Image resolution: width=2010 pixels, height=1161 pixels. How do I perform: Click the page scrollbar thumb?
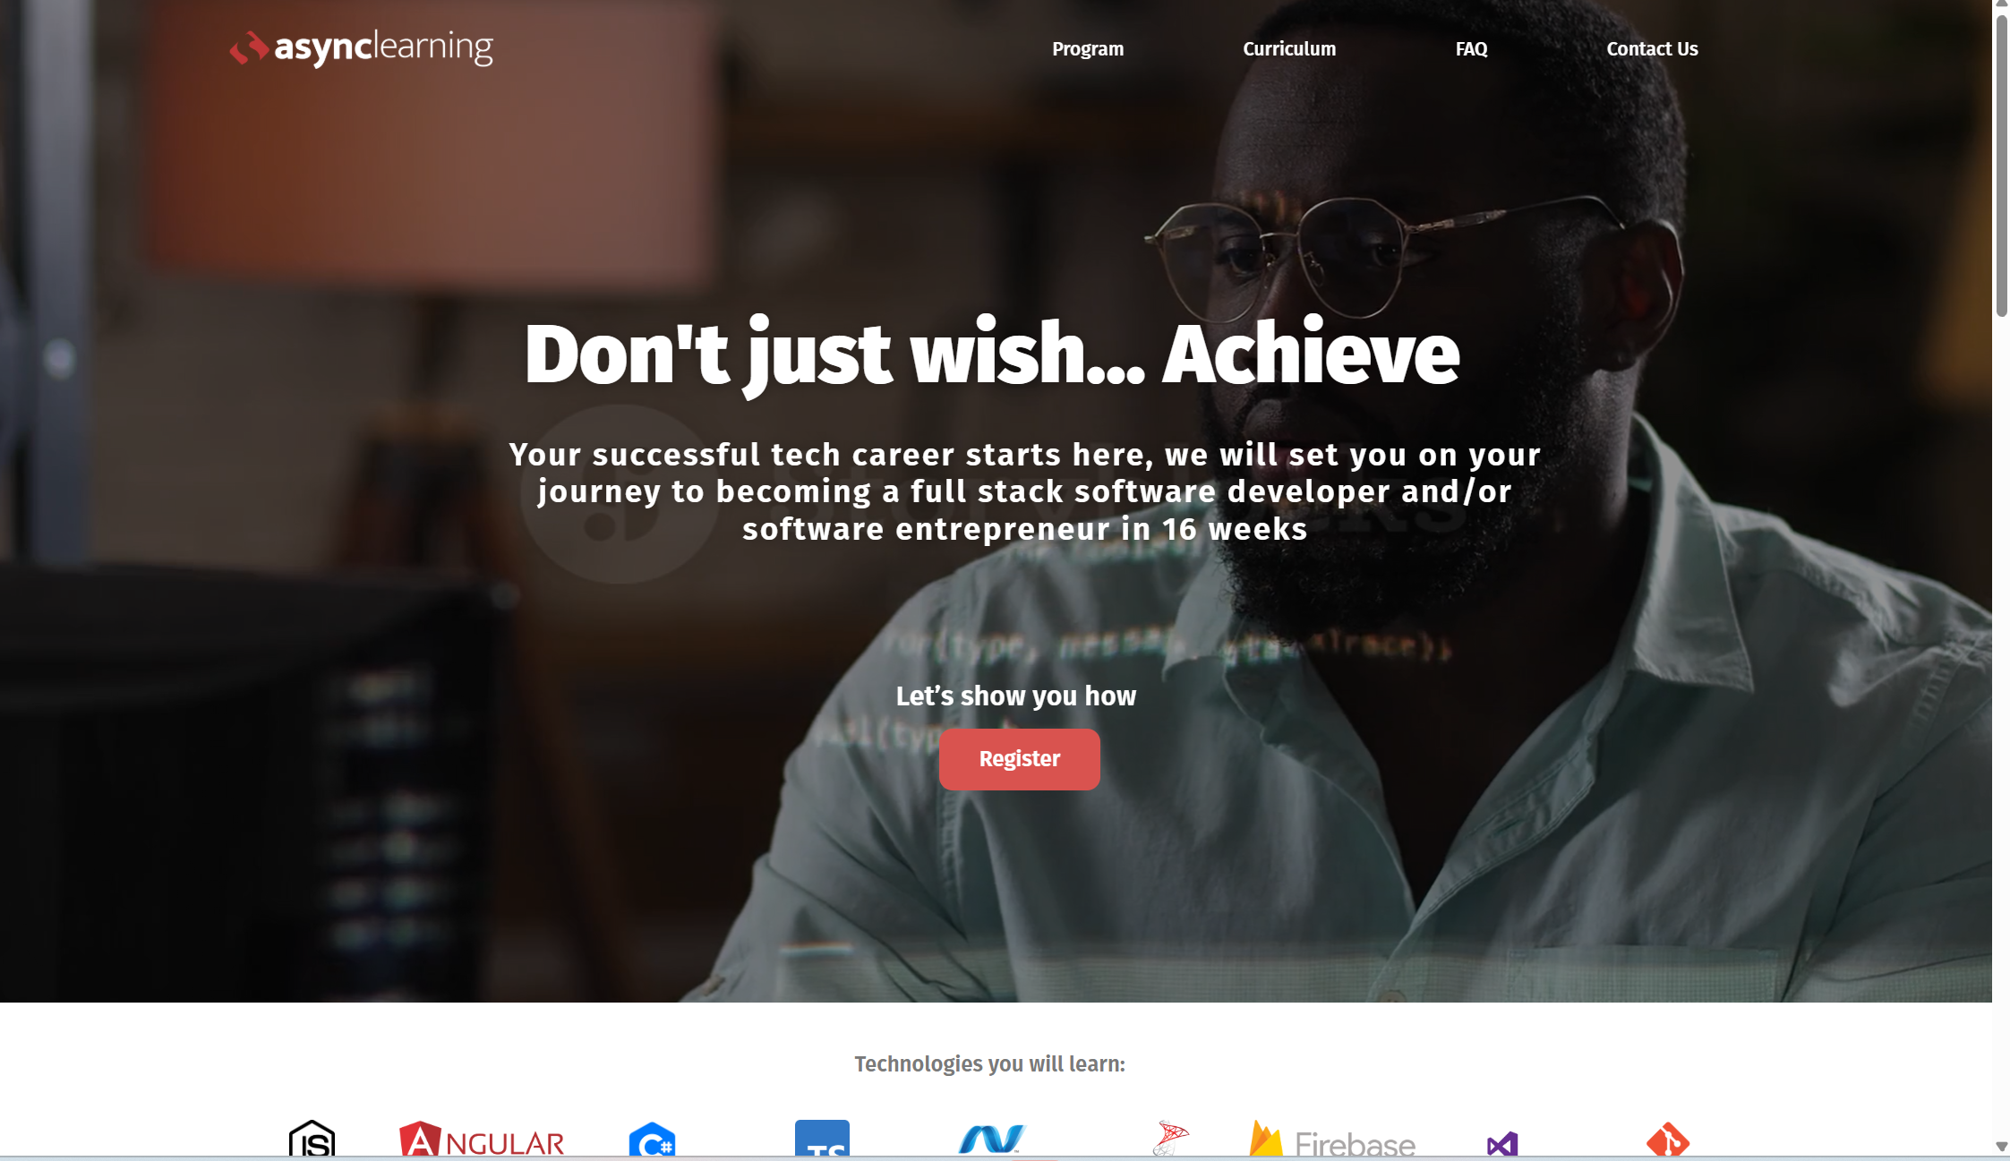(x=2001, y=165)
